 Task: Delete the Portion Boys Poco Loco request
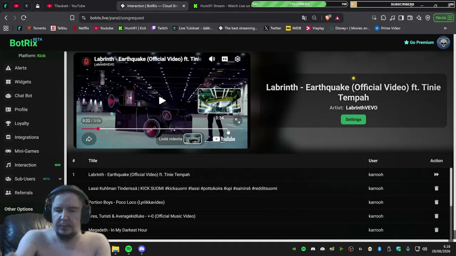(x=436, y=202)
